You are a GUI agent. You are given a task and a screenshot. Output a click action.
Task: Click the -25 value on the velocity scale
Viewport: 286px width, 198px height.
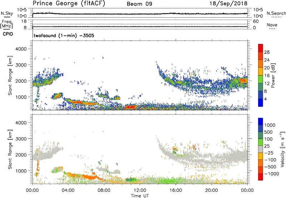269,153
